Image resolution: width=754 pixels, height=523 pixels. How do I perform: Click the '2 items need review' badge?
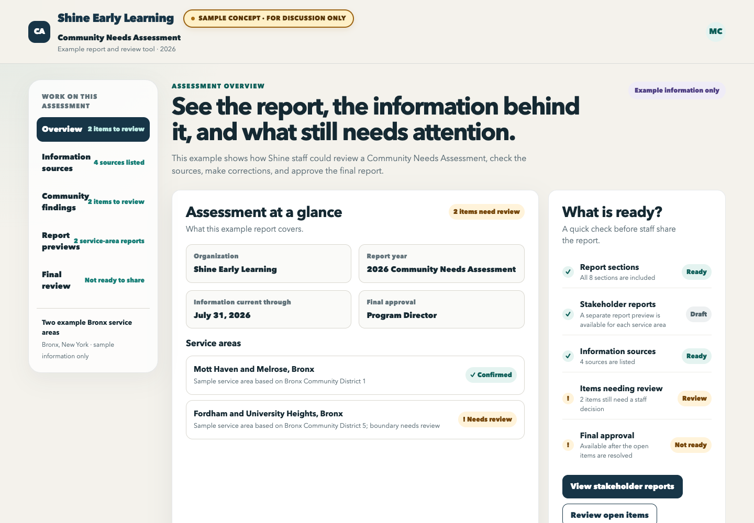click(x=486, y=212)
